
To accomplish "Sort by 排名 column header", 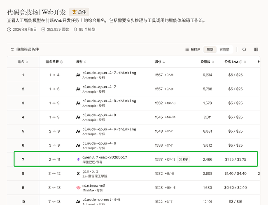I will click(23, 62).
